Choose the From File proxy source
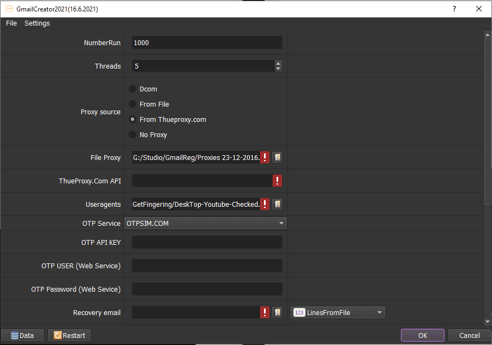492x345 pixels. click(133, 104)
